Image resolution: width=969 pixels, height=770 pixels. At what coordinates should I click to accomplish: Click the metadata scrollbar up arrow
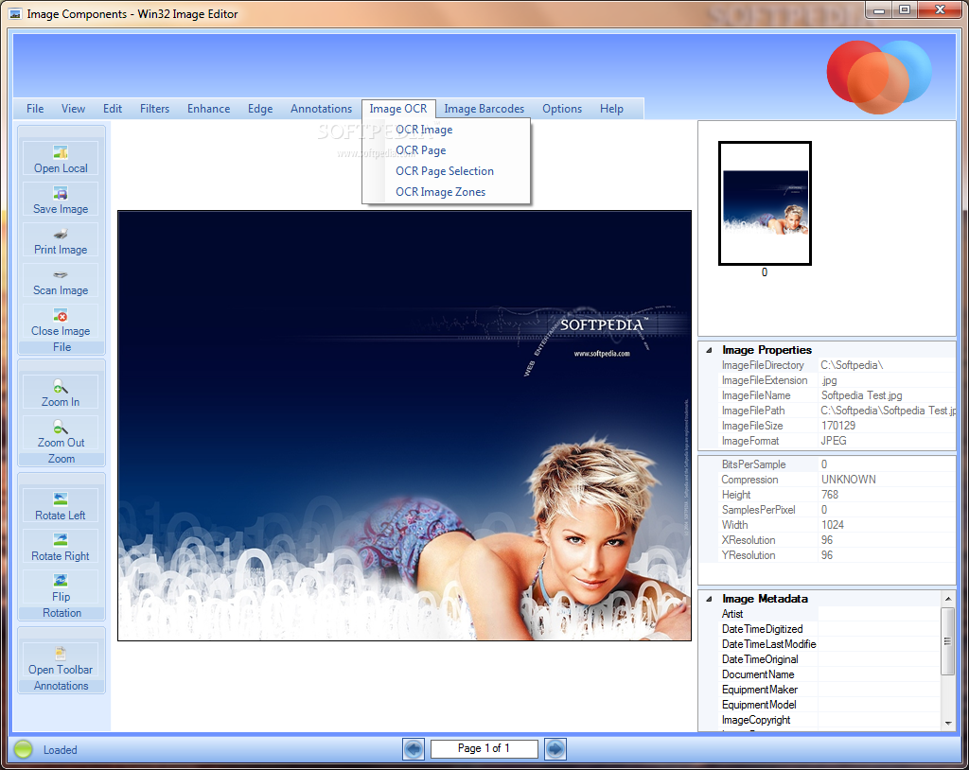click(948, 598)
